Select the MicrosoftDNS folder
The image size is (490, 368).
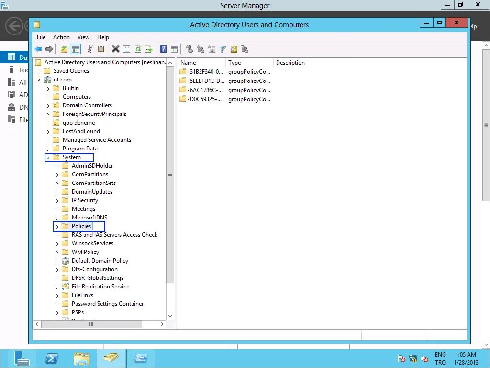point(89,218)
